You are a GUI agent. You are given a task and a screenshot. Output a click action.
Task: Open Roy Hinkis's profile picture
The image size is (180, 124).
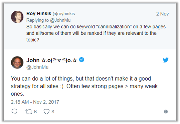coord(17,17)
